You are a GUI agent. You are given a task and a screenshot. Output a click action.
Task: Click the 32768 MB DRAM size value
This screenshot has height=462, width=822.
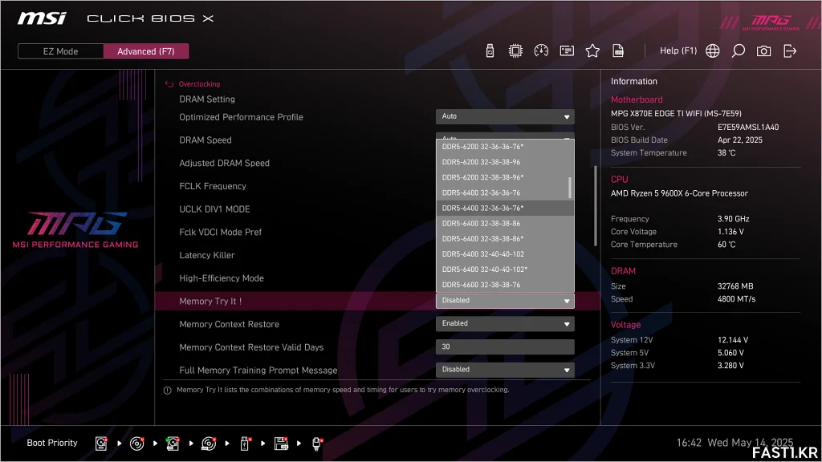coord(735,286)
